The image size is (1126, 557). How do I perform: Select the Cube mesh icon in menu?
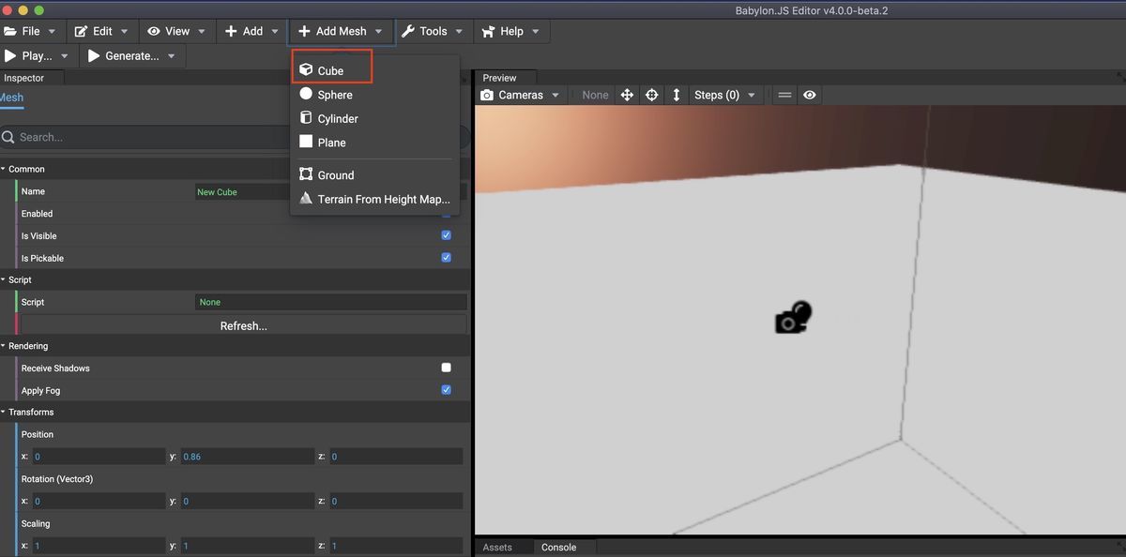tap(306, 69)
